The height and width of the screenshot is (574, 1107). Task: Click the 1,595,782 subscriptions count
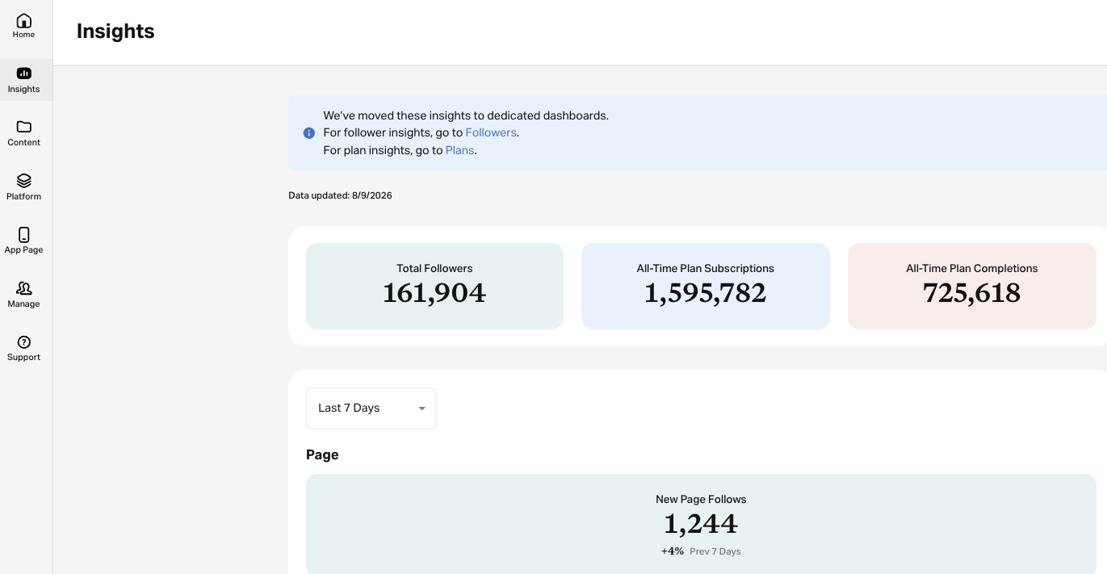706,292
